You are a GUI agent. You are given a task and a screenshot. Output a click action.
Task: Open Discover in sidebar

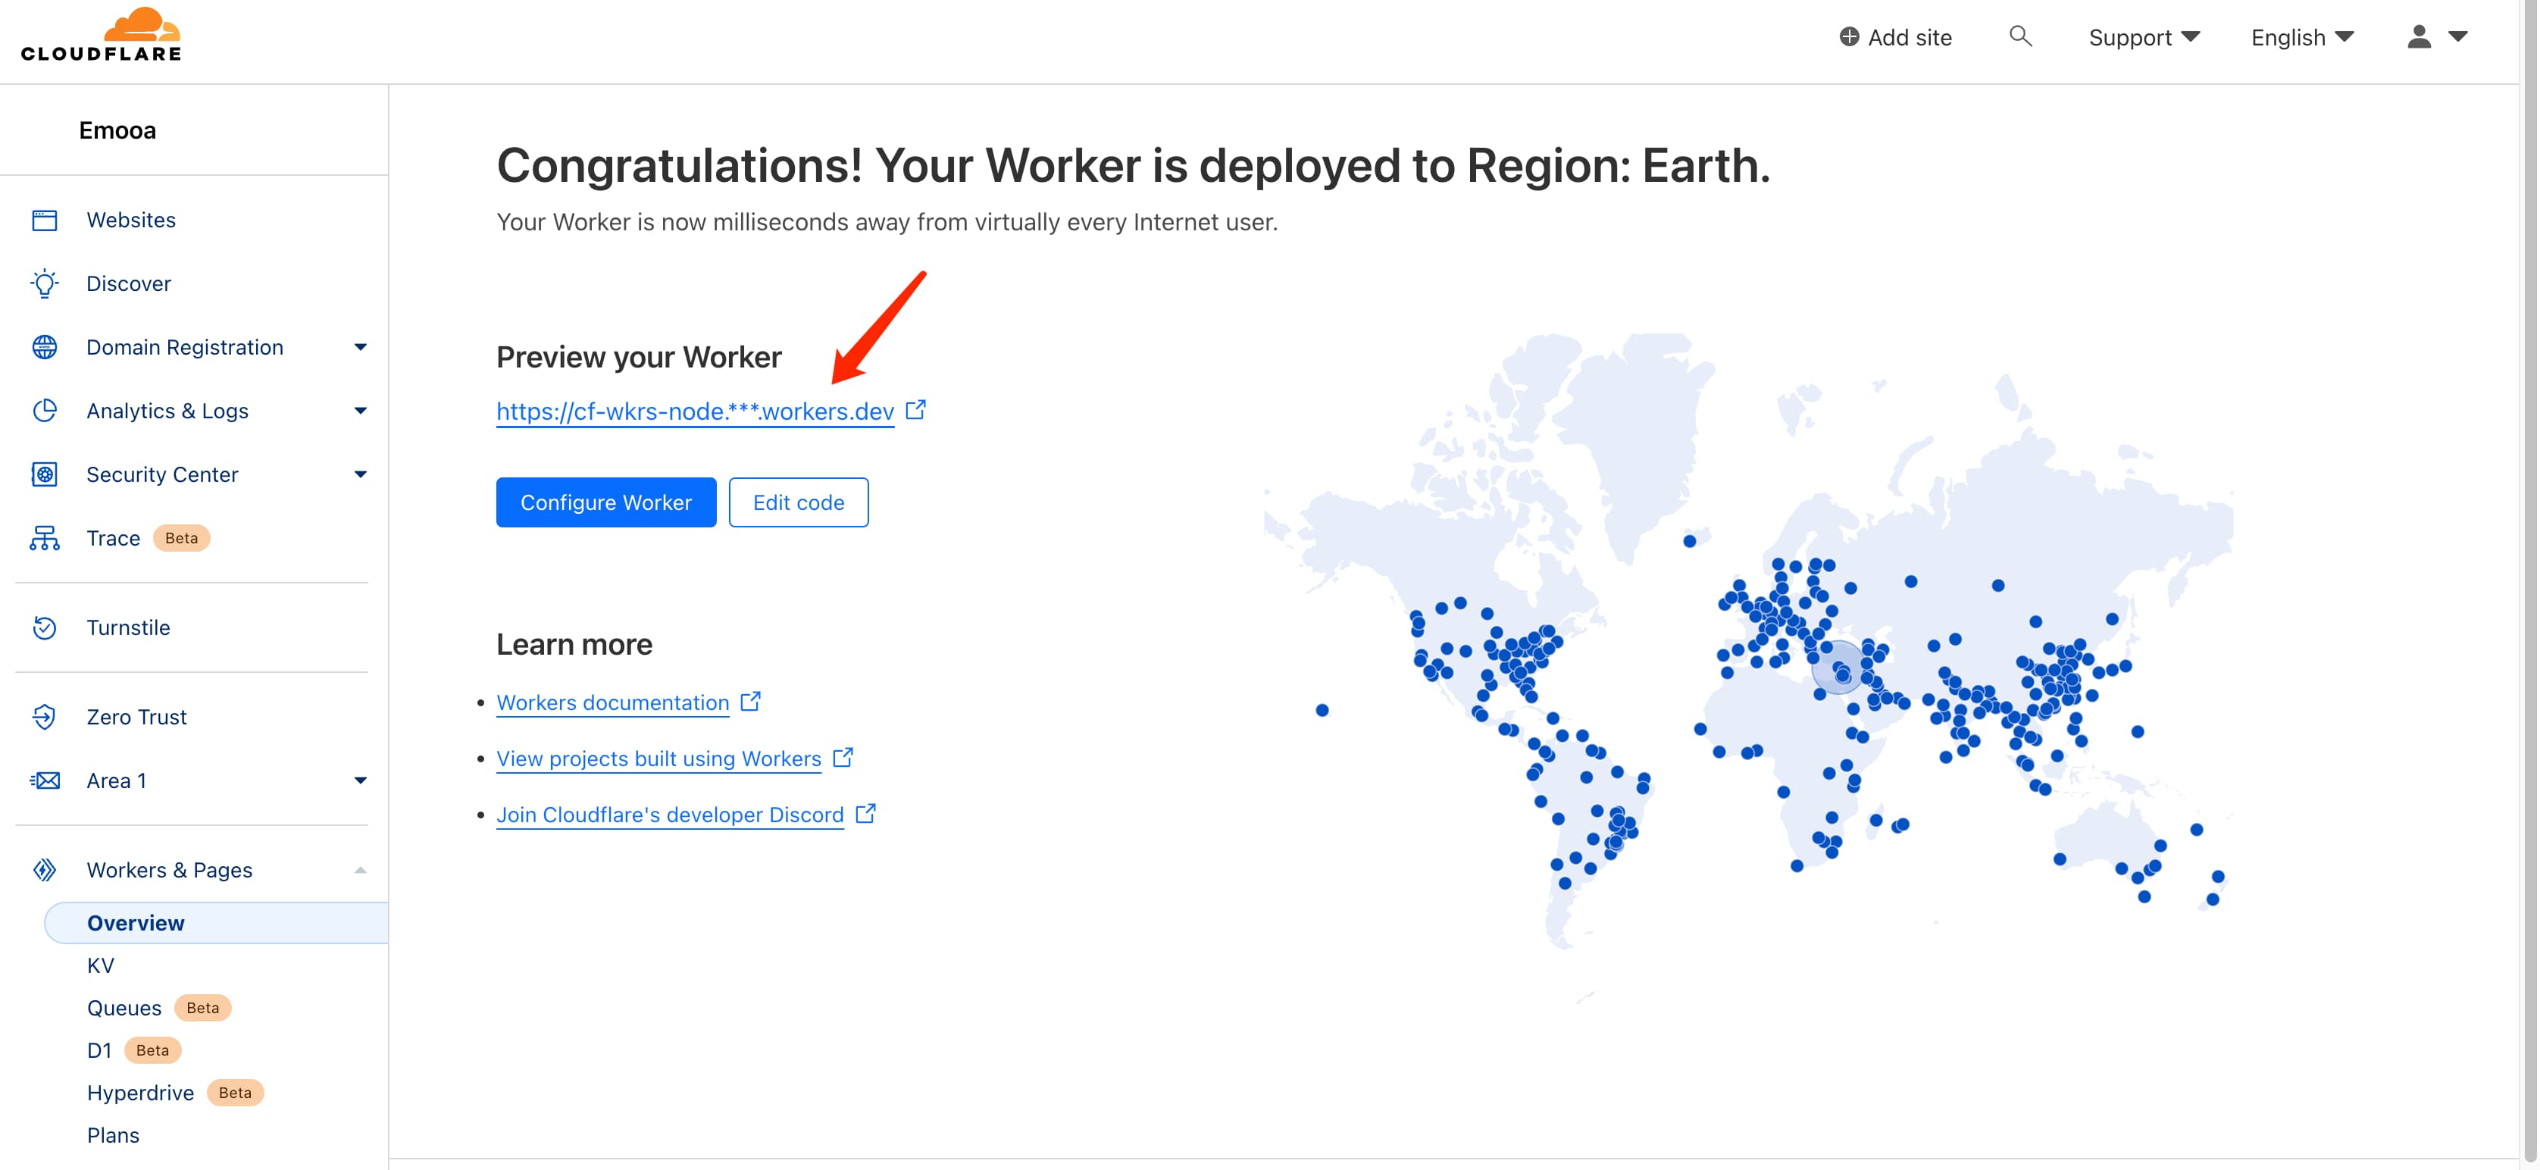128,284
